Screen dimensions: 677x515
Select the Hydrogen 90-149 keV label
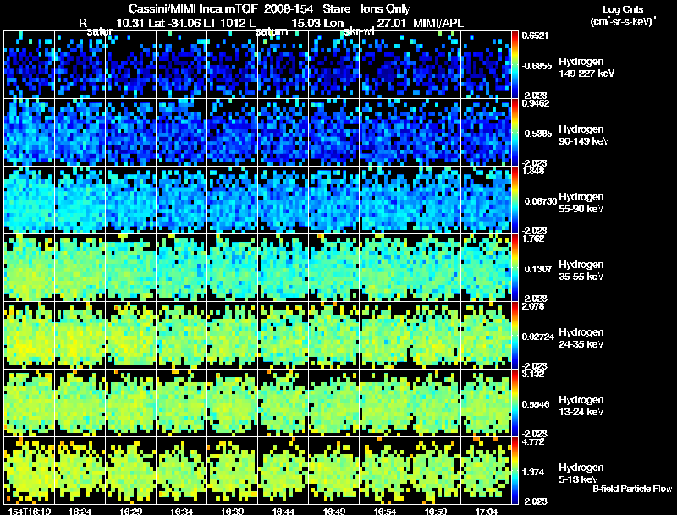[583, 135]
